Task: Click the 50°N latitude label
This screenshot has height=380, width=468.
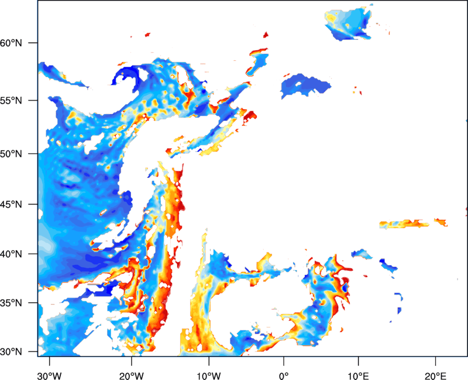Action: 11,154
